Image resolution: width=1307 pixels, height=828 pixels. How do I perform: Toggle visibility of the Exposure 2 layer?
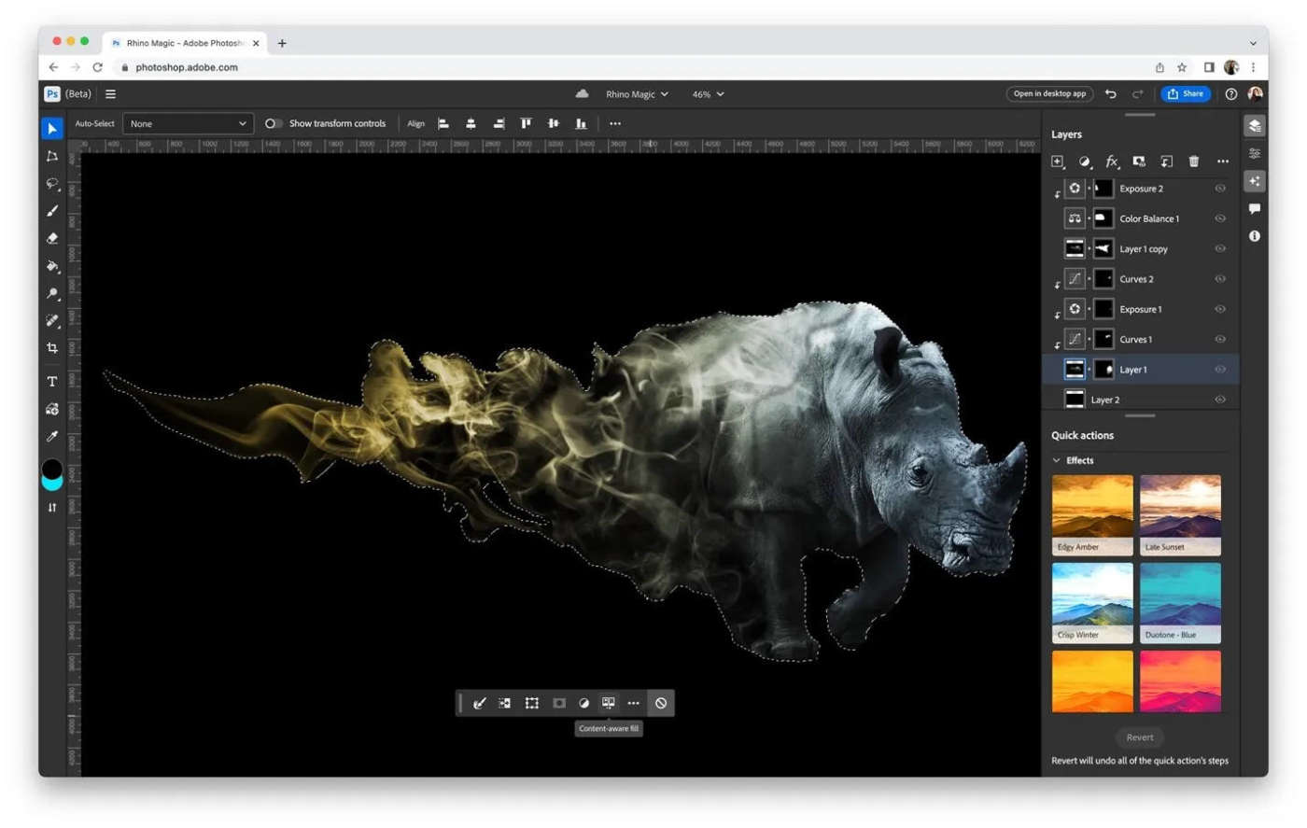1219,188
